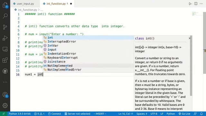
Task: Choose input from suggestions
Action: 88,50
